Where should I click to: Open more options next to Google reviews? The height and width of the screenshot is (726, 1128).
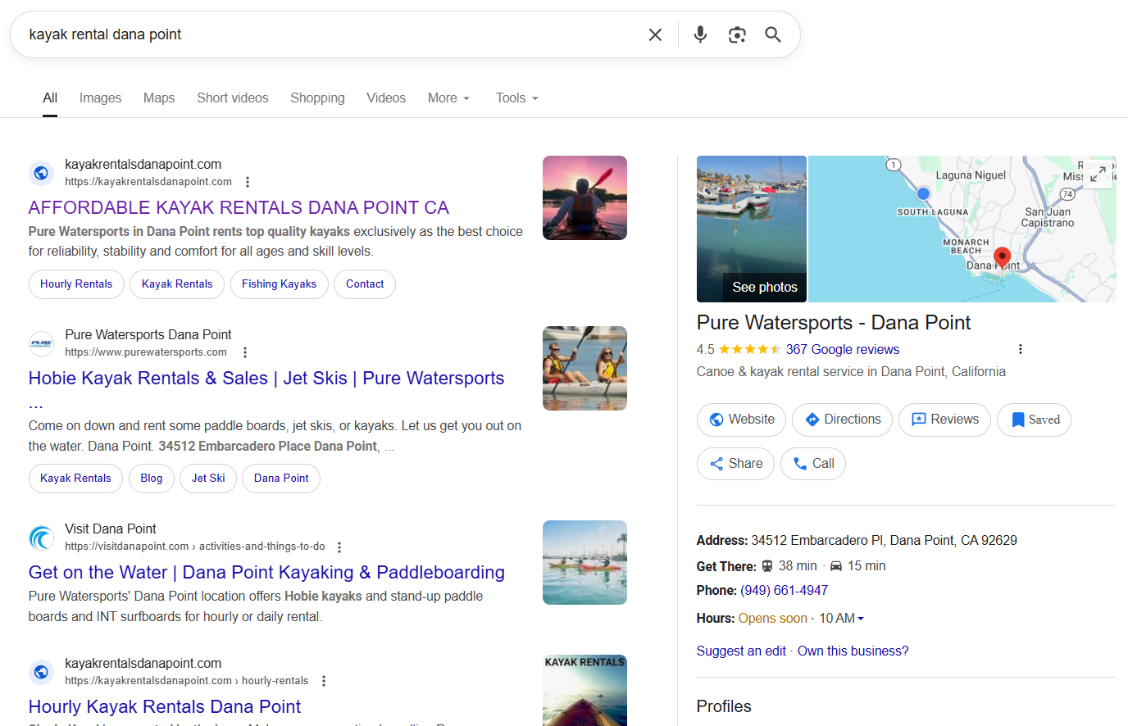1020,349
